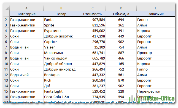Select column E header

tap(156, 8)
